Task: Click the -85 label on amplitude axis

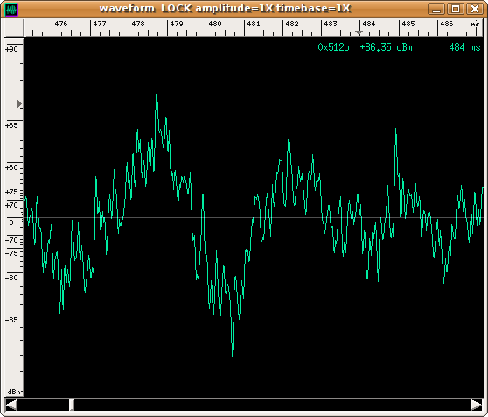Action: point(11,320)
